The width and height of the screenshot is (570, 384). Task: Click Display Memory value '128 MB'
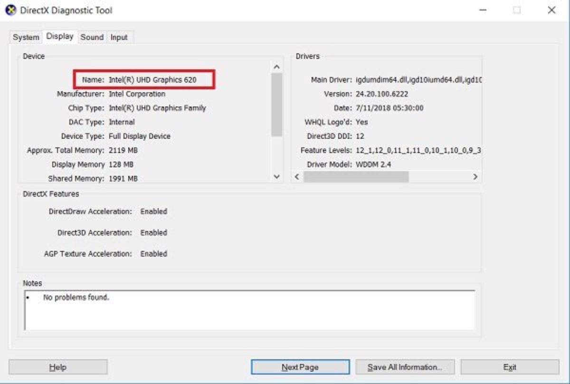tap(121, 164)
